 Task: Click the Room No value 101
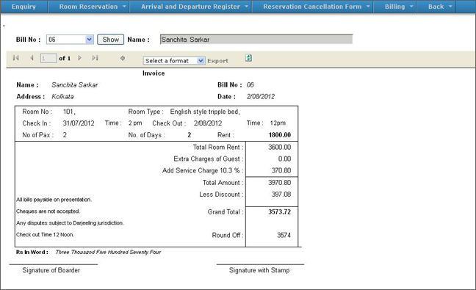69,112
